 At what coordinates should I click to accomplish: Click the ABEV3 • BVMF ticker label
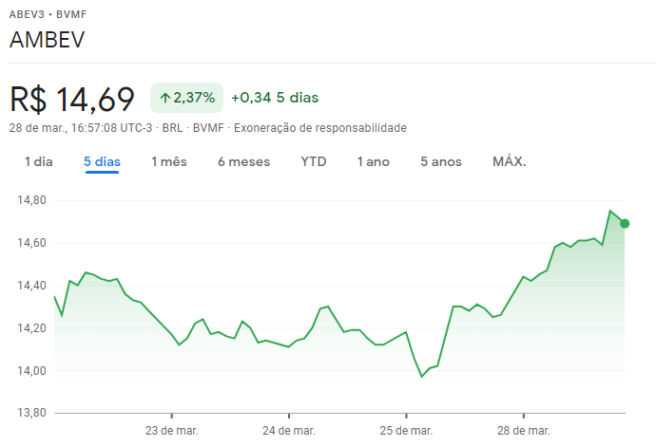(48, 14)
